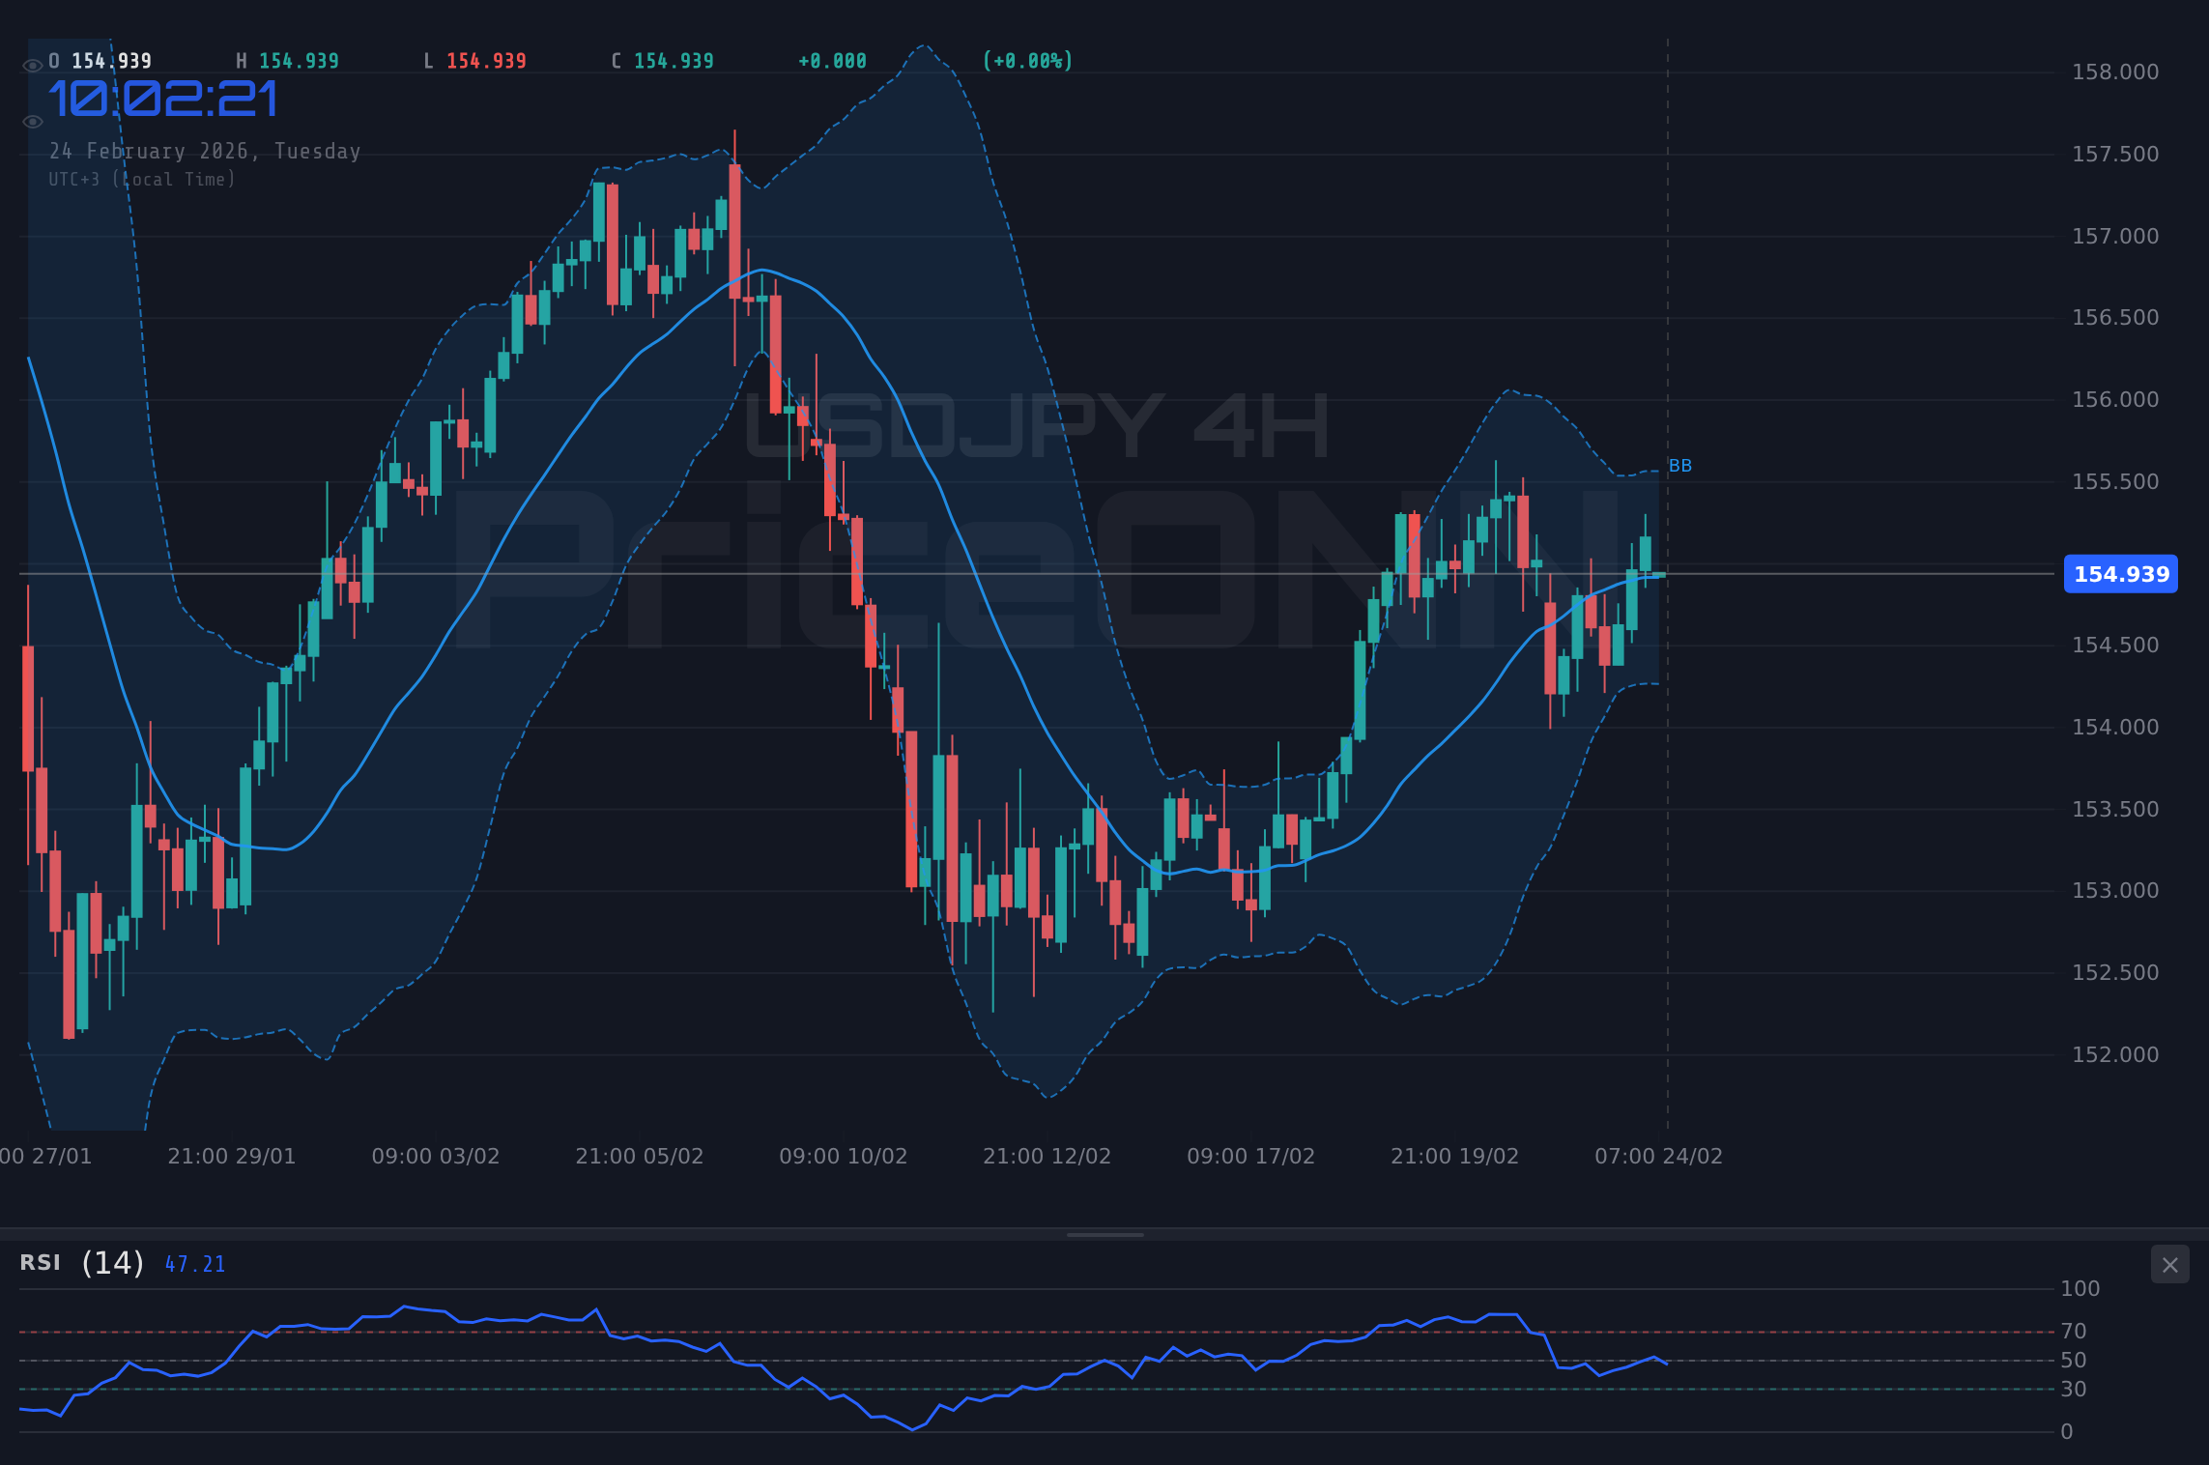Close the RSI indicator panel
Viewport: 2209px width, 1465px height.
pyautogui.click(x=2169, y=1264)
